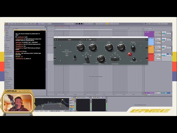Arm recording on the orange track
The width and height of the screenshot is (177, 133).
coord(170,46)
